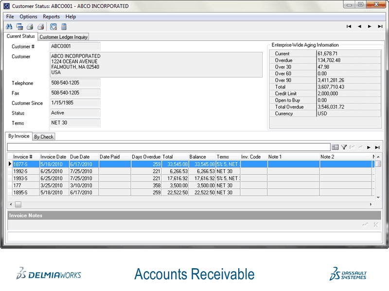Jump to last customer record in toolbar
Viewport: 389px width, 291px height.
[380, 27]
